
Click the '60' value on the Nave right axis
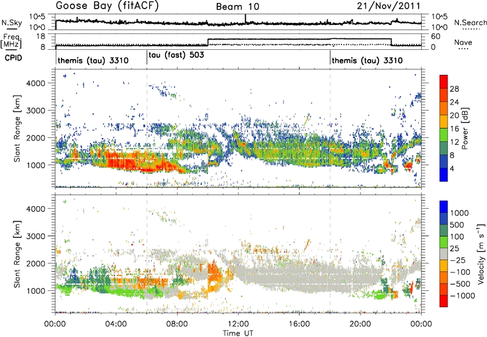[x=436, y=36]
